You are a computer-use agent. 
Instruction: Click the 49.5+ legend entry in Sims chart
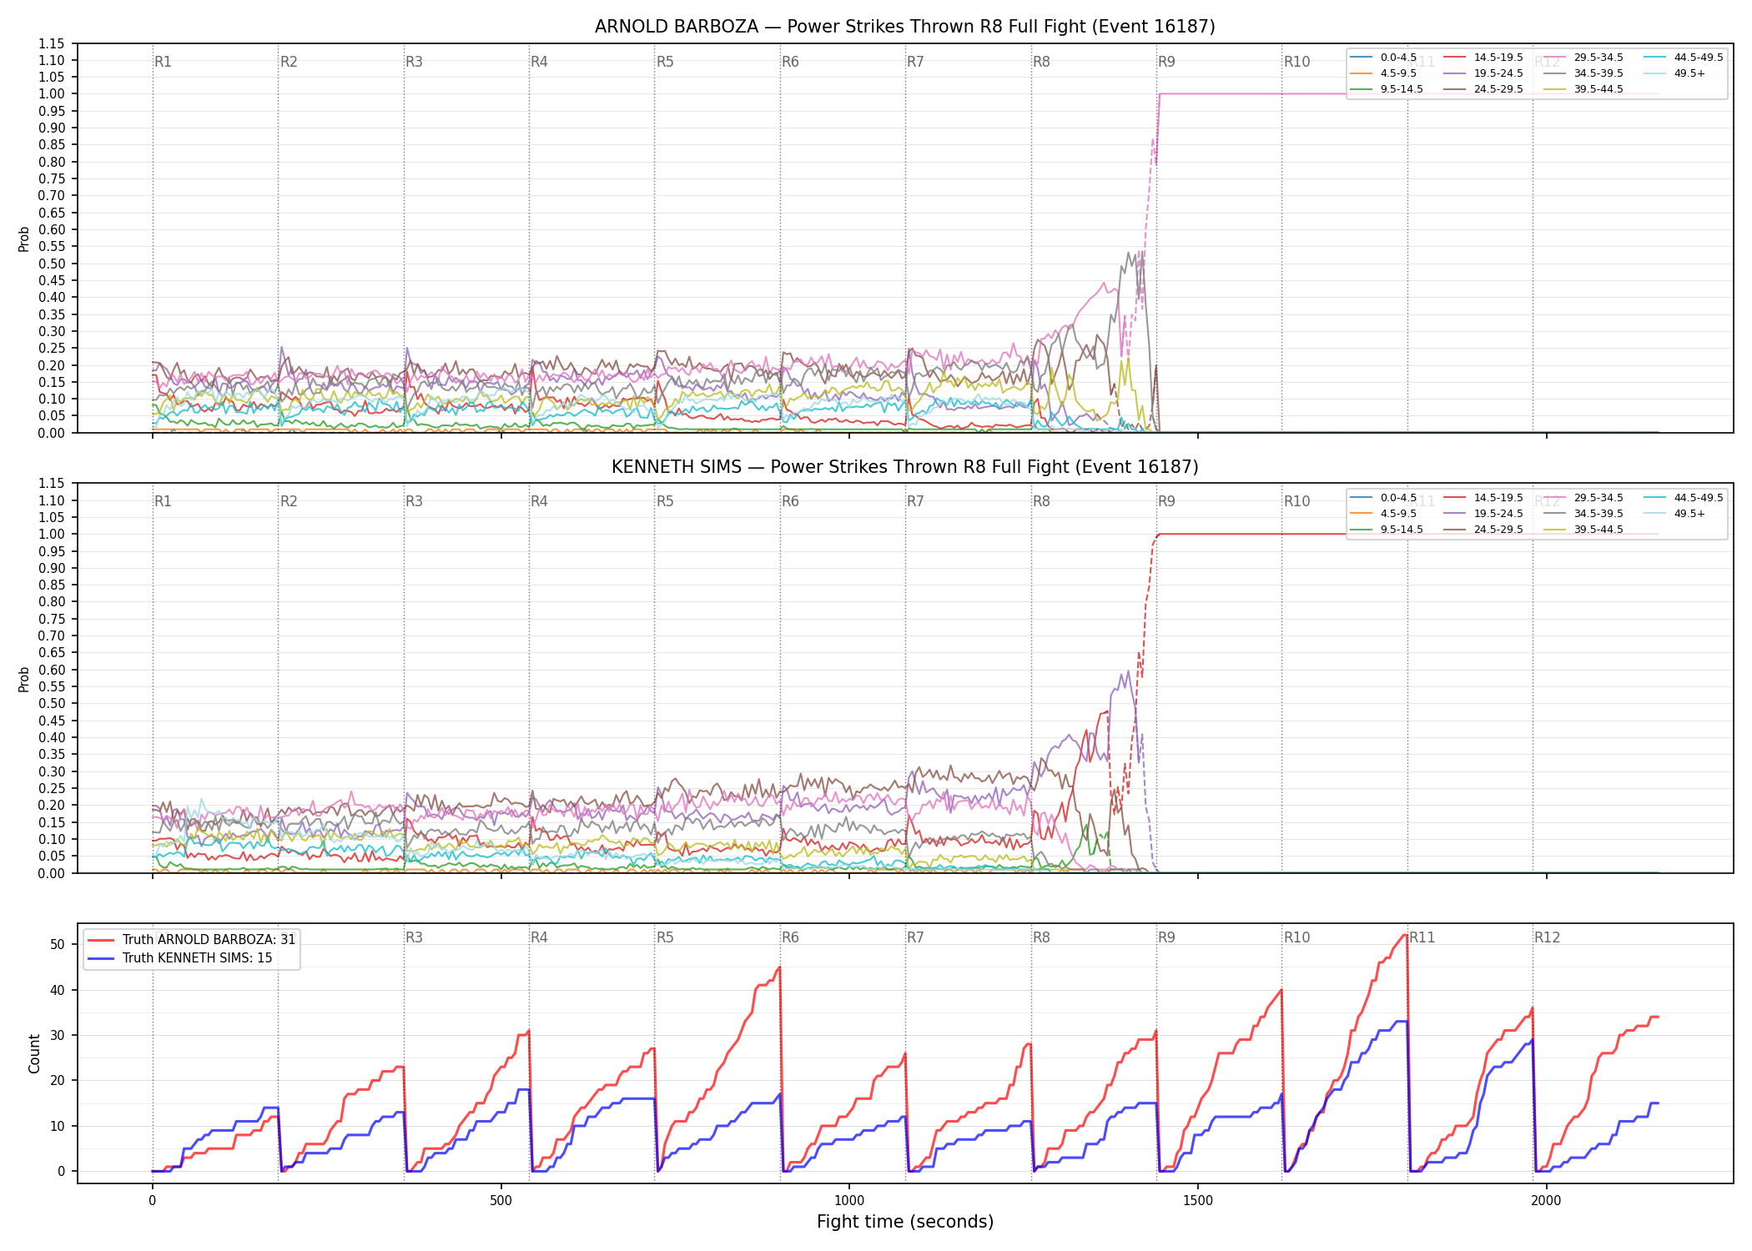click(1675, 514)
